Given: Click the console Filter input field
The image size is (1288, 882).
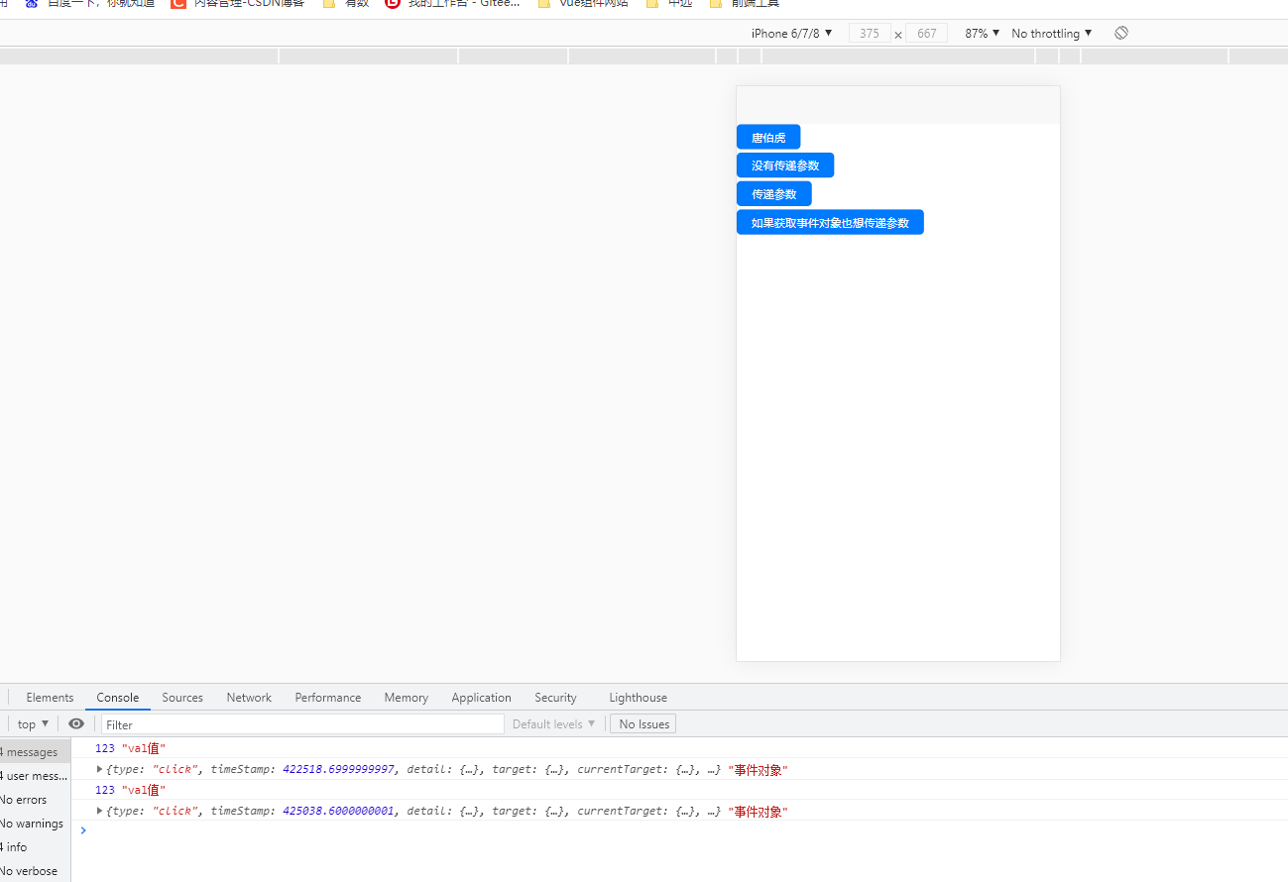Looking at the screenshot, I should (x=302, y=724).
